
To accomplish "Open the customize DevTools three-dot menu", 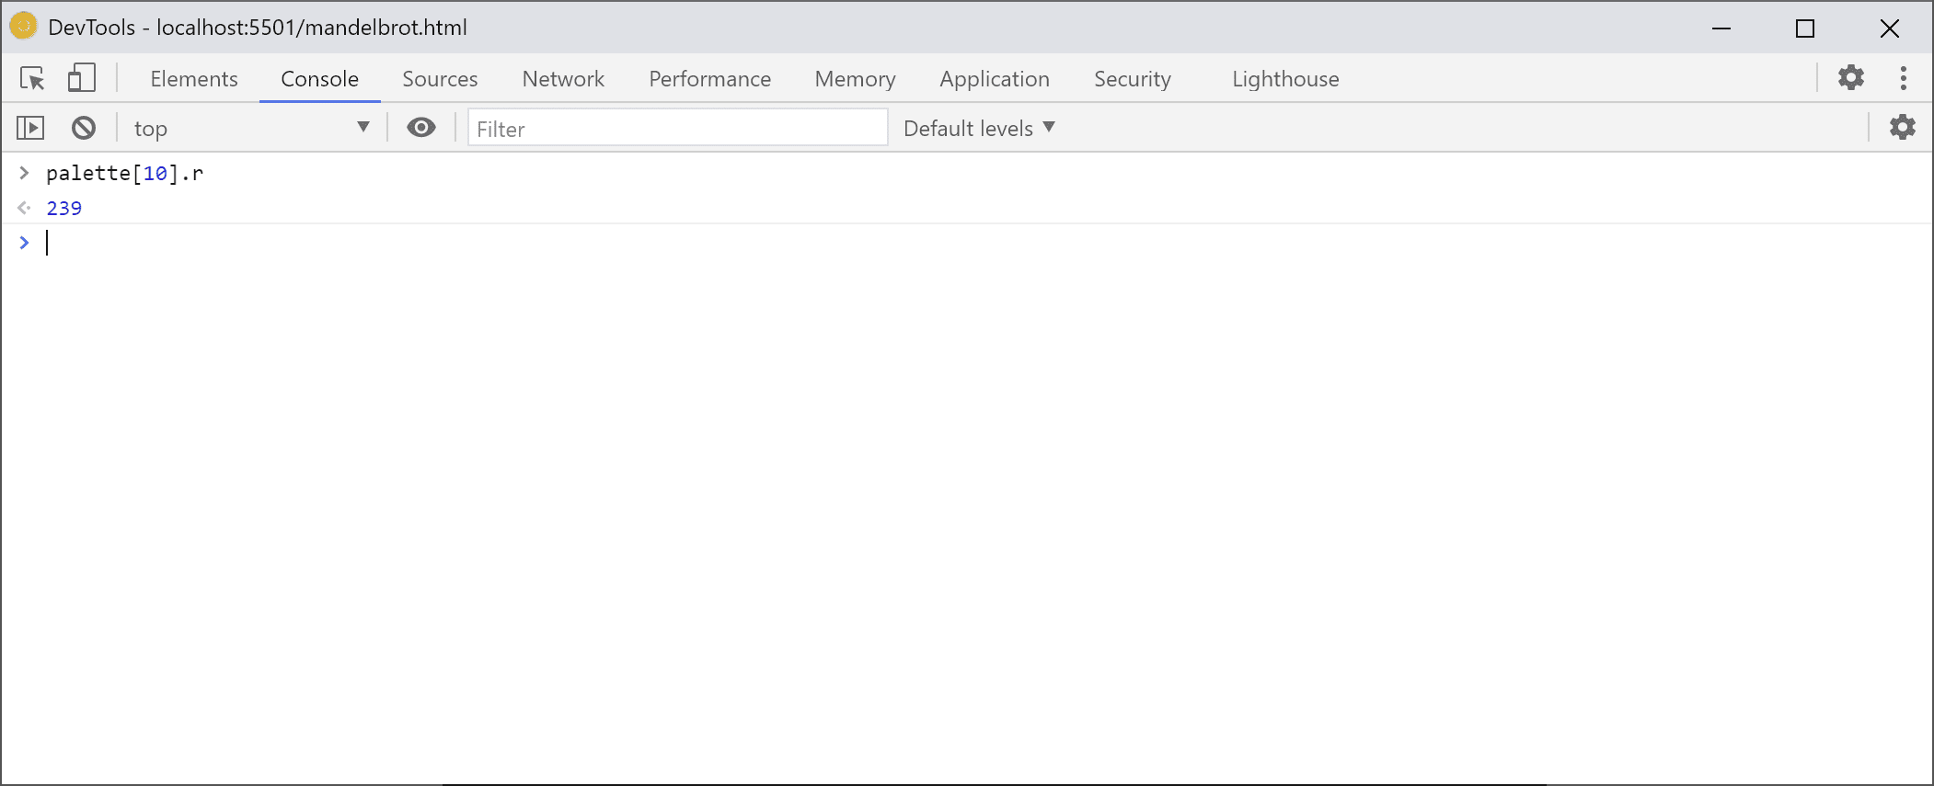I will (x=1904, y=78).
